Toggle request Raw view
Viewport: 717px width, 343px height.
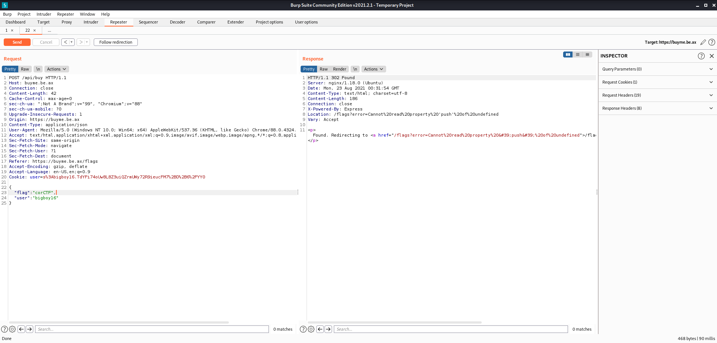pos(25,69)
